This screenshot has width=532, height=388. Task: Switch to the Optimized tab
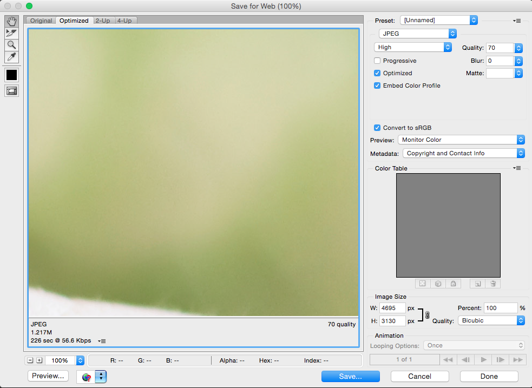74,21
